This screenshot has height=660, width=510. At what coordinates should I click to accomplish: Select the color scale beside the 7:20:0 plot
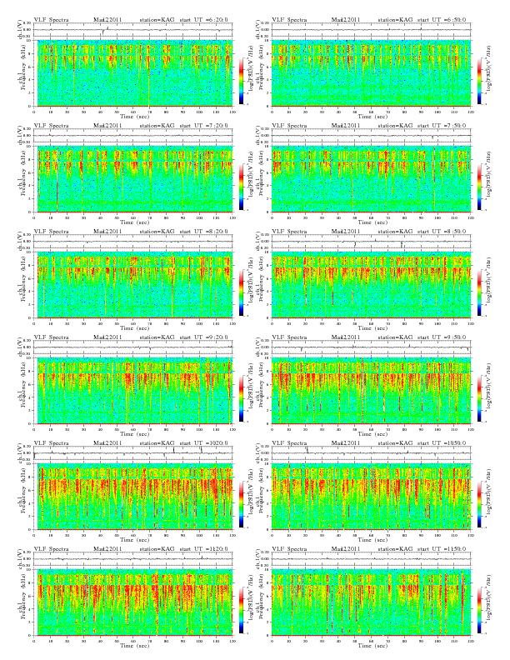coord(241,187)
